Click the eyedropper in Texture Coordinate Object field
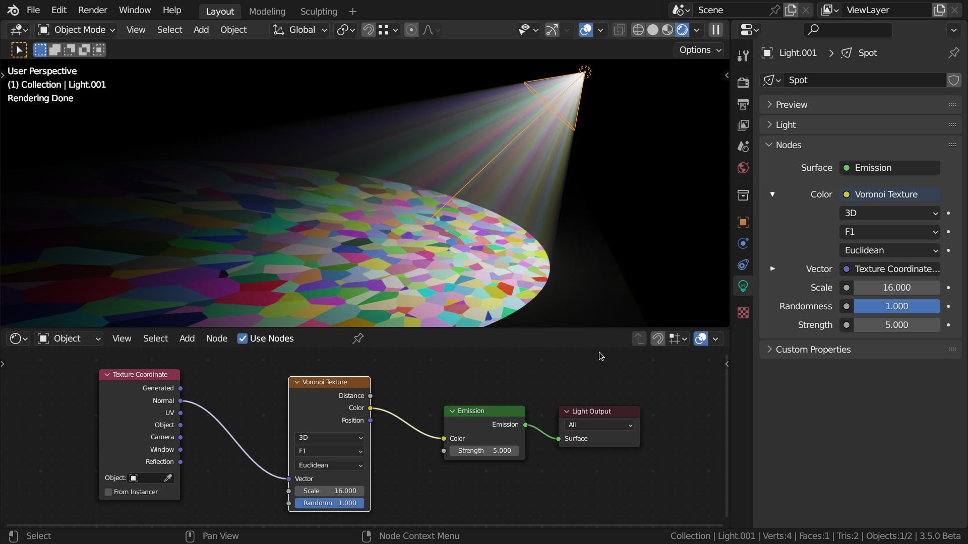This screenshot has height=544, width=968. pos(168,478)
